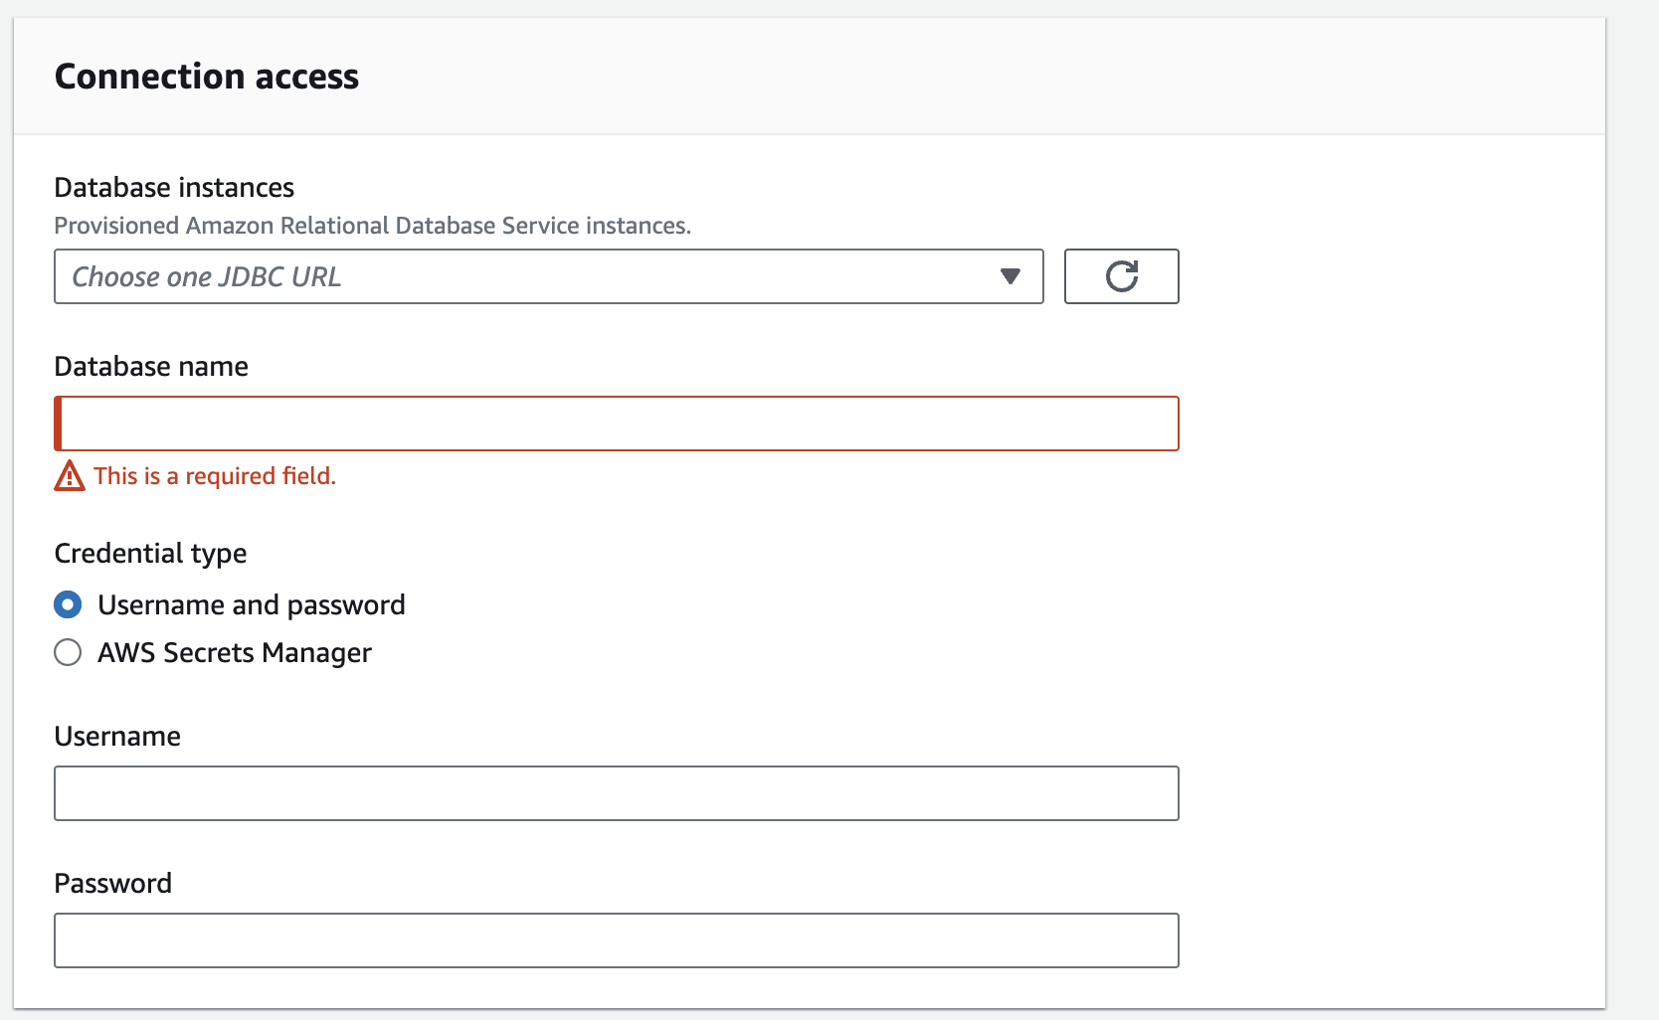Screen dimensions: 1659x1020
Task: Select the Username and password radio button
Action: [x=68, y=604]
